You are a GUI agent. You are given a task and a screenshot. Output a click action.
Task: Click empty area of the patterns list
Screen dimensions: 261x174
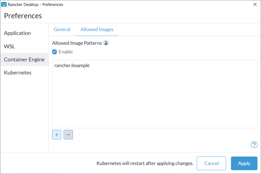pos(155,100)
